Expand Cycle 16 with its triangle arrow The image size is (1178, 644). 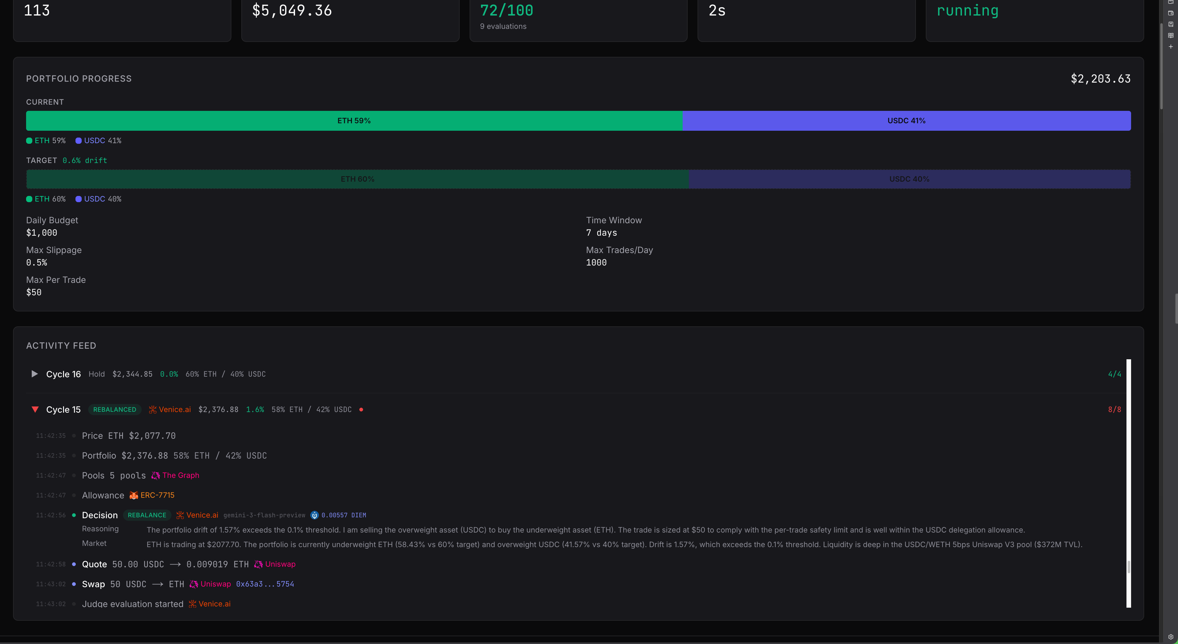click(34, 374)
